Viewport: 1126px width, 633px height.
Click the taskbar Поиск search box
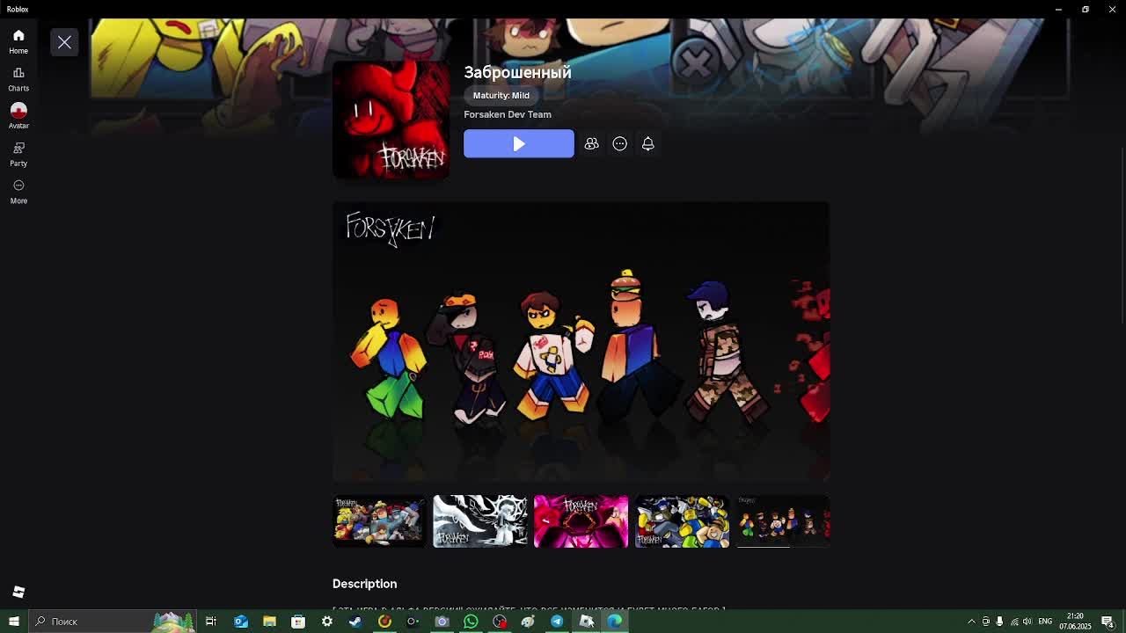tap(112, 622)
